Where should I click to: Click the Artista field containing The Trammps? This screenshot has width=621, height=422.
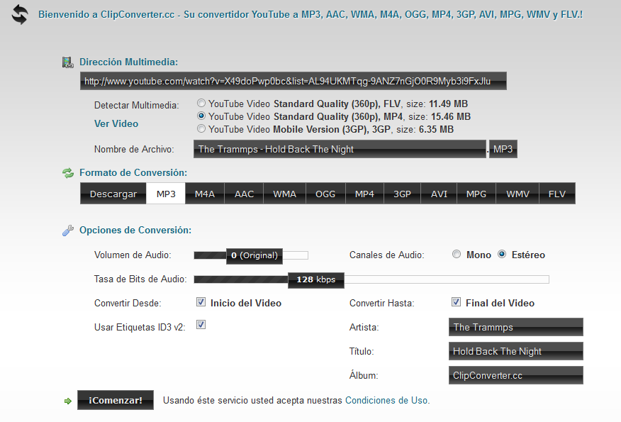pos(515,327)
